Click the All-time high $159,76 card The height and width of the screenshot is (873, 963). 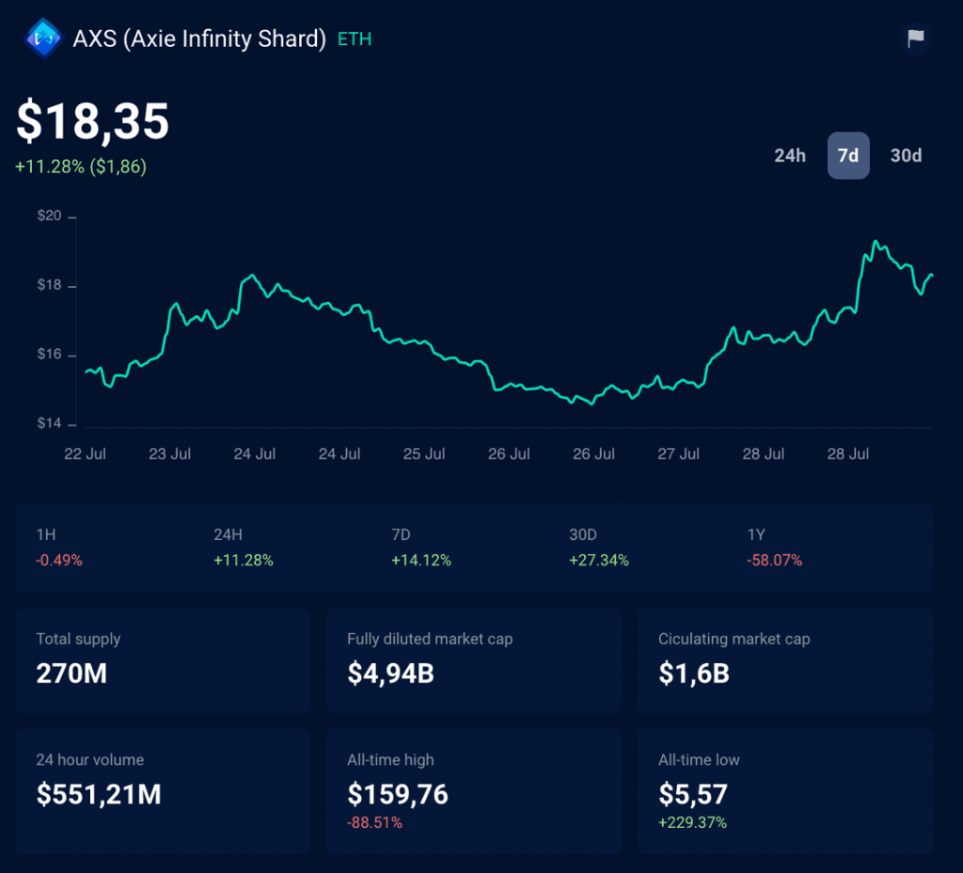[x=474, y=791]
